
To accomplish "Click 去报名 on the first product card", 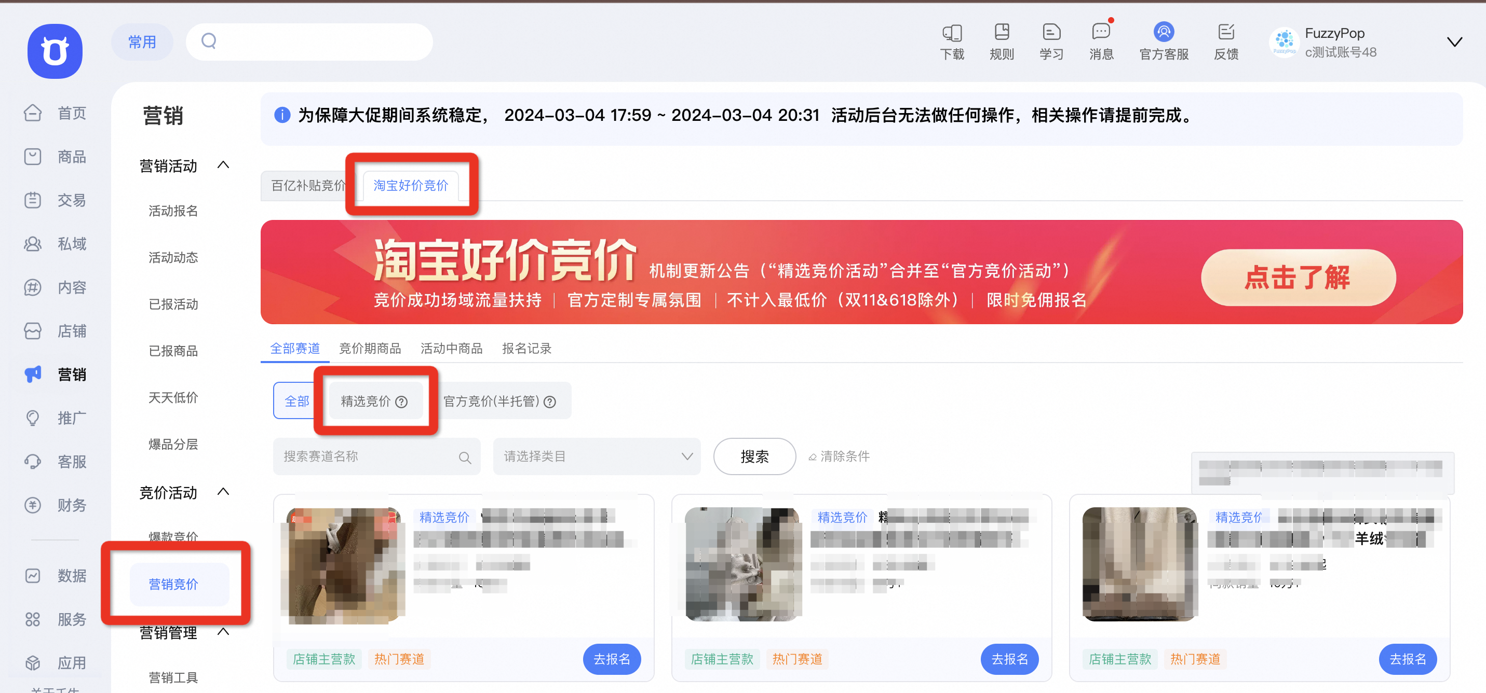I will click(x=612, y=659).
